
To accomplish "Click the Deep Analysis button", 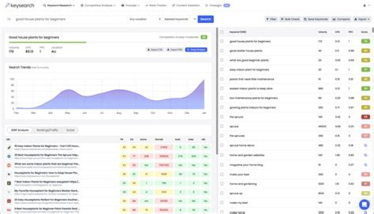I will [196, 50].
